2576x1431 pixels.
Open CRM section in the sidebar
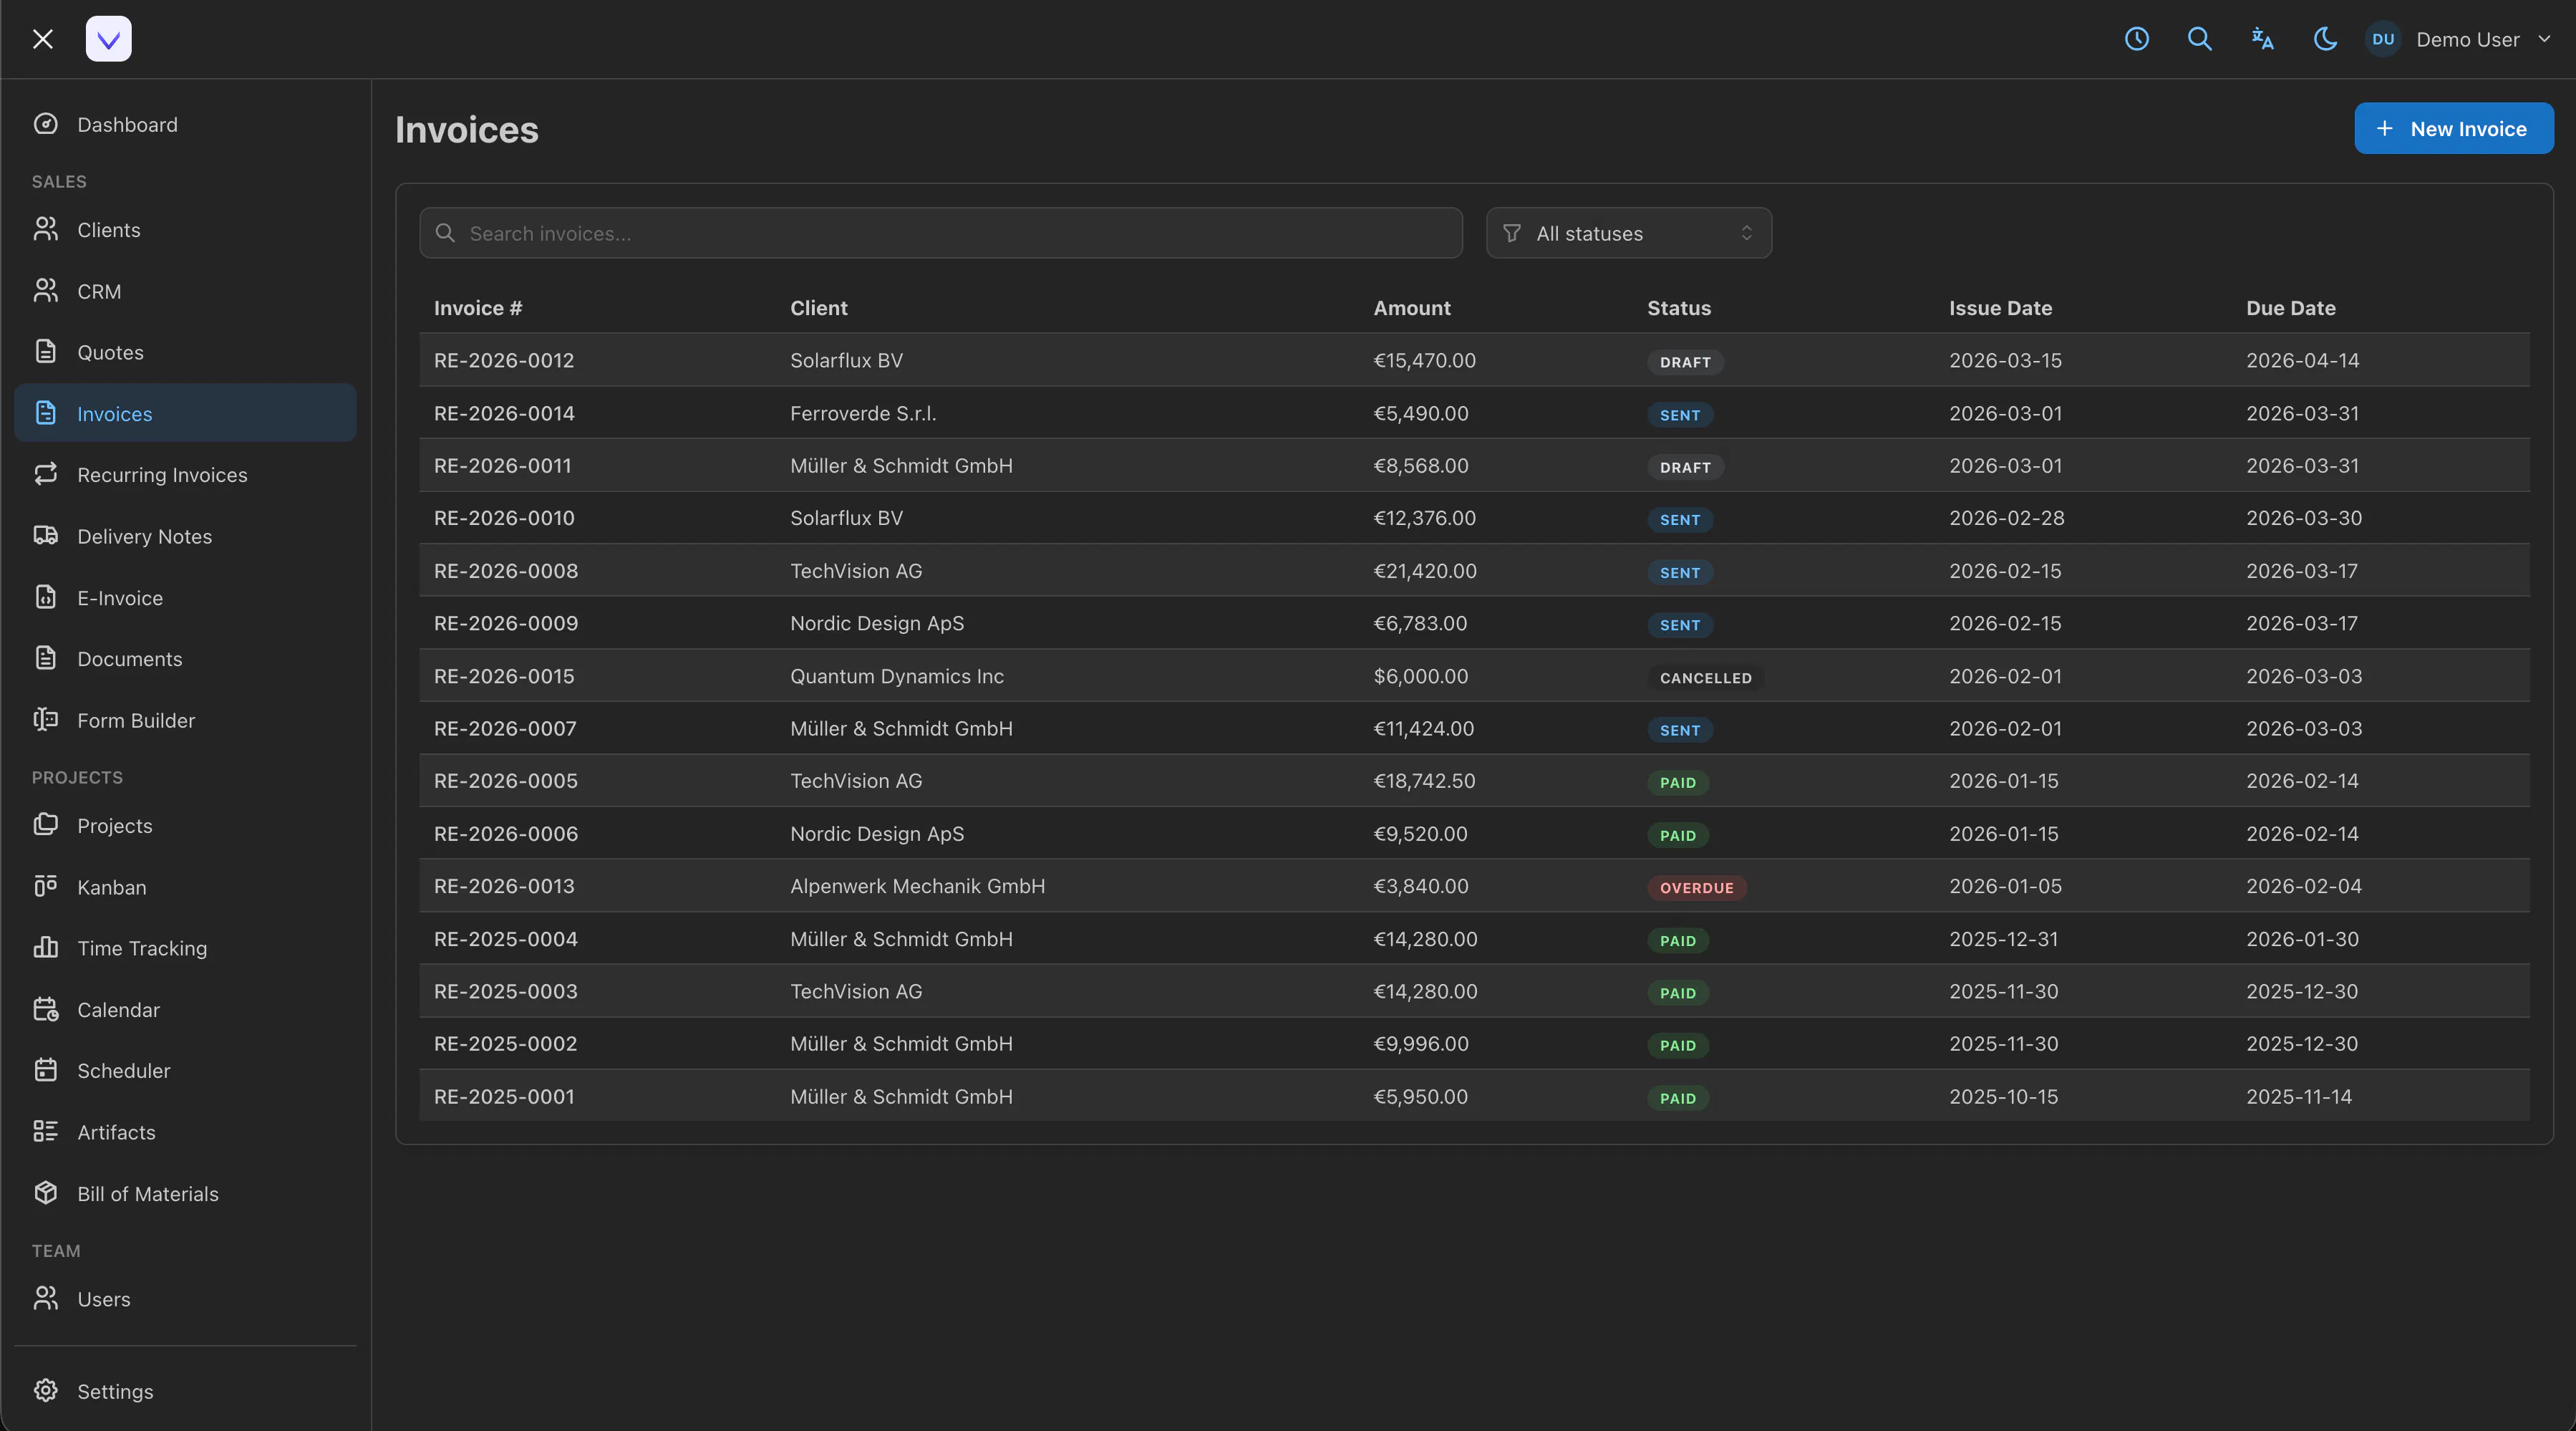[185, 291]
